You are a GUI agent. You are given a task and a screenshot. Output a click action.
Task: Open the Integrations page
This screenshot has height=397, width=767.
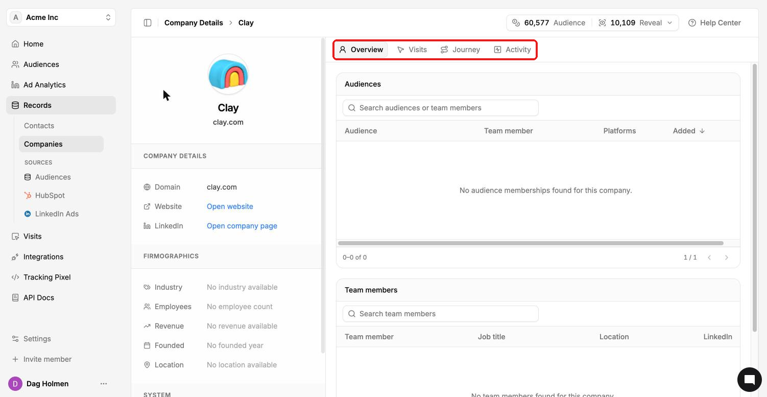click(61, 257)
